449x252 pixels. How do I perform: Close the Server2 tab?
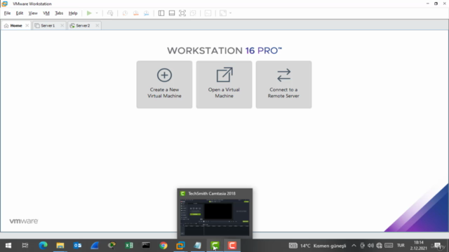pos(98,25)
